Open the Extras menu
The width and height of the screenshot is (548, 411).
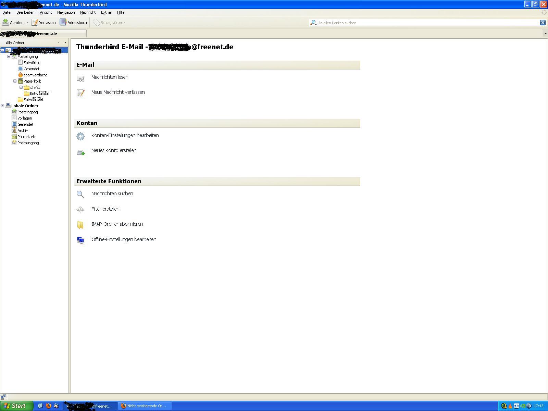106,12
